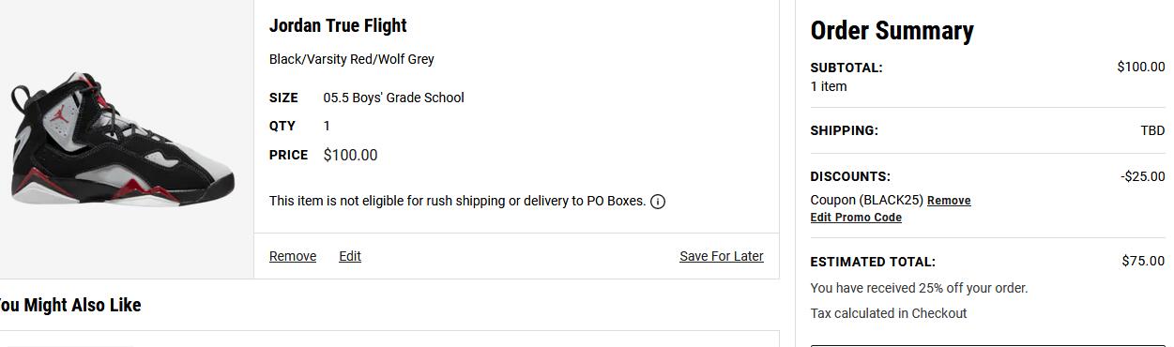Image resolution: width=1174 pixels, height=347 pixels.
Task: Remove the BLACK25 coupon
Action: pyautogui.click(x=949, y=201)
